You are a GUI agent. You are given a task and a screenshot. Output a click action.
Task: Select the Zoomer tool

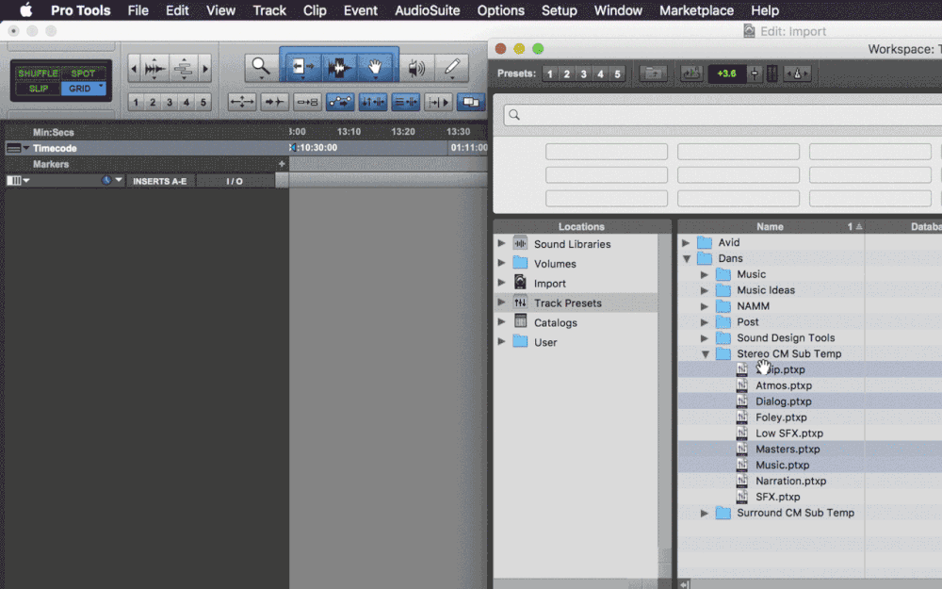[x=261, y=68]
